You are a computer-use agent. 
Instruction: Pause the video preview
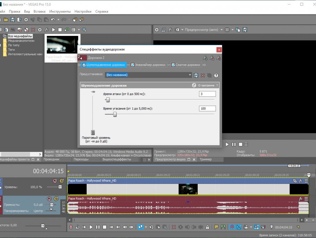(x=234, y=144)
